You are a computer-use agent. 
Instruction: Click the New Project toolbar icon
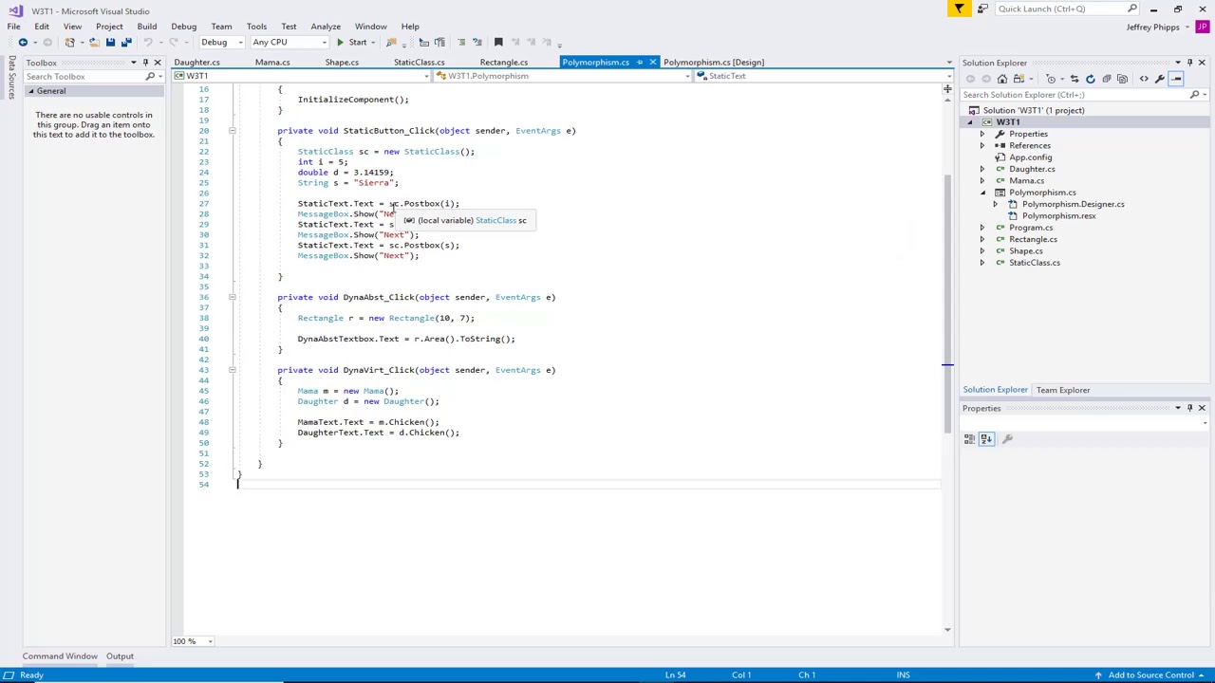pyautogui.click(x=69, y=42)
